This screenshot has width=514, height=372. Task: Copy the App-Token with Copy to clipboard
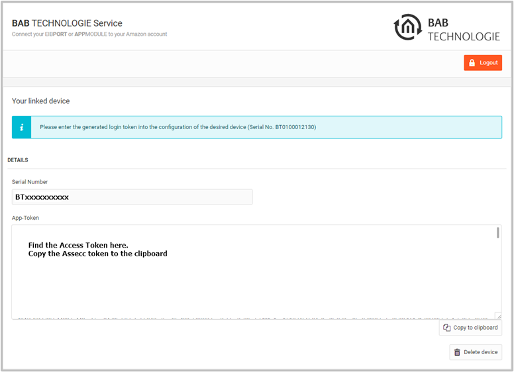pos(470,328)
